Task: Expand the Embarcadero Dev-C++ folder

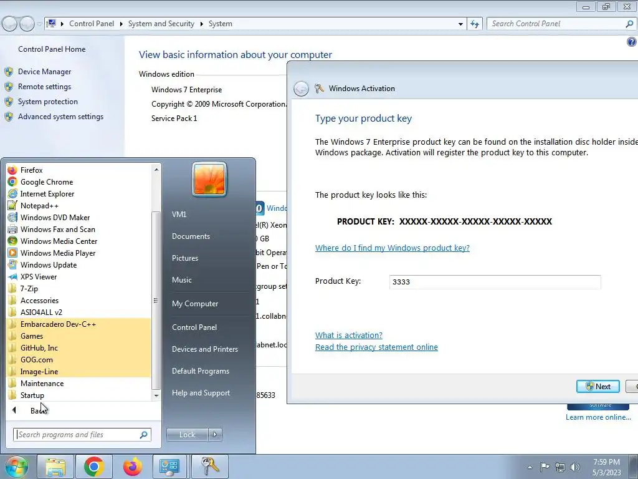Action: (58, 324)
